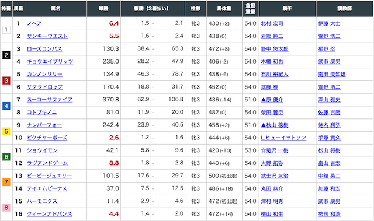Open horse キョウエイブリッツ link
This screenshot has width=374, height=221.
(x=50, y=62)
